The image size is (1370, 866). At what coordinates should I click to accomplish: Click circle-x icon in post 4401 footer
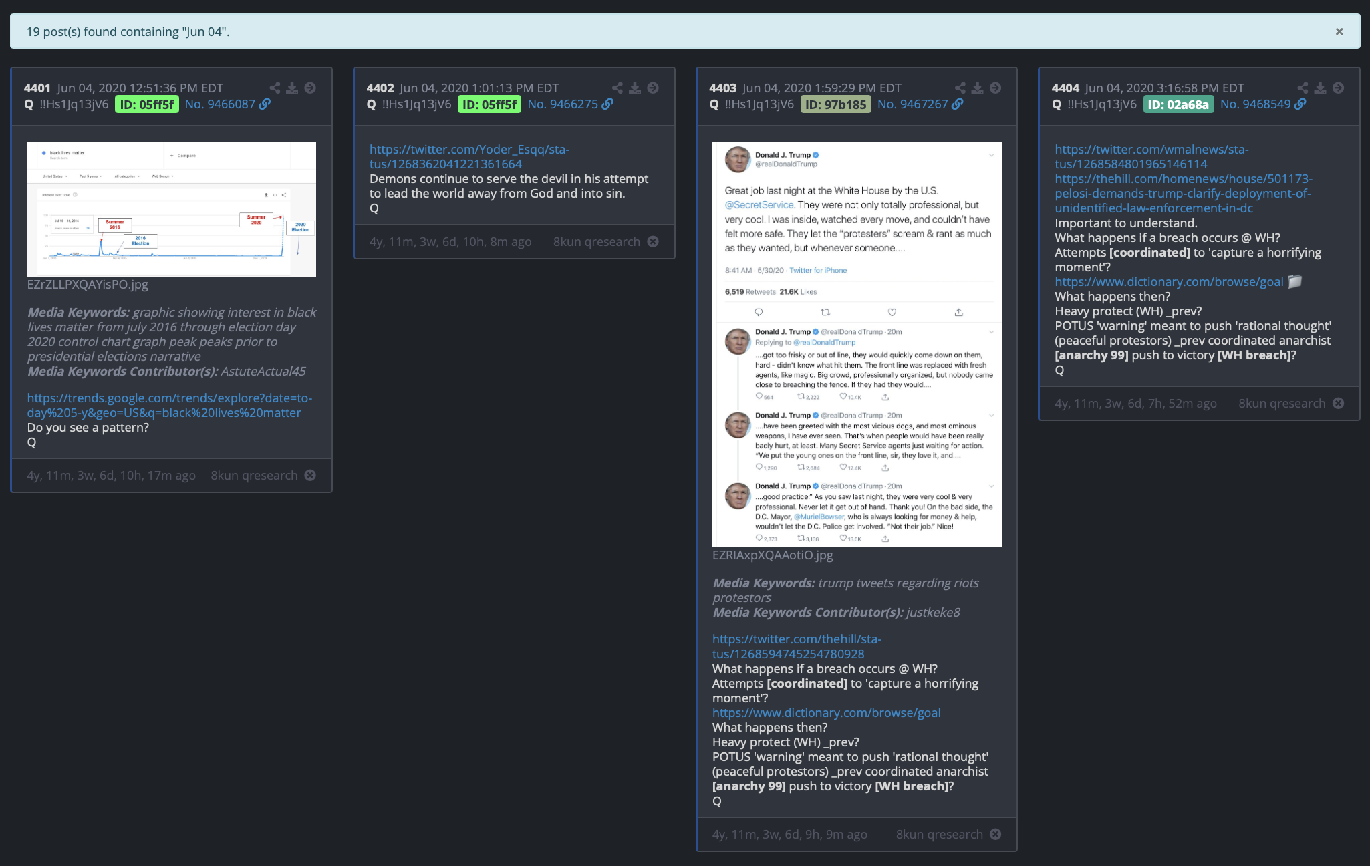[310, 475]
